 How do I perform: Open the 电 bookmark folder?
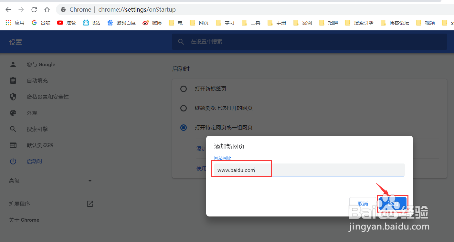tap(175, 23)
